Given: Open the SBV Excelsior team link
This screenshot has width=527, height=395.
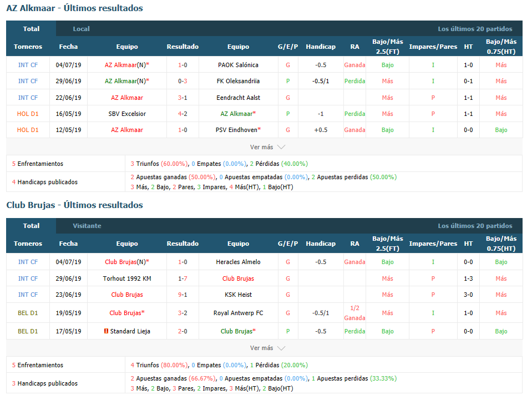Looking at the screenshot, I should tap(127, 114).
